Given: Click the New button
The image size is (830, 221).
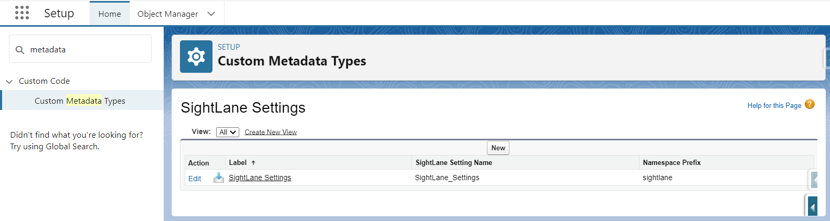Looking at the screenshot, I should tap(498, 148).
